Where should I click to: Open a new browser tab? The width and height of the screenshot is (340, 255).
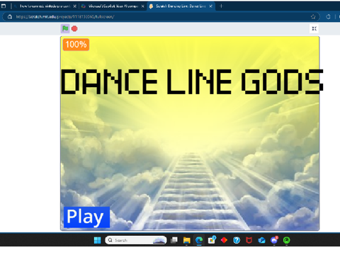[x=221, y=6]
